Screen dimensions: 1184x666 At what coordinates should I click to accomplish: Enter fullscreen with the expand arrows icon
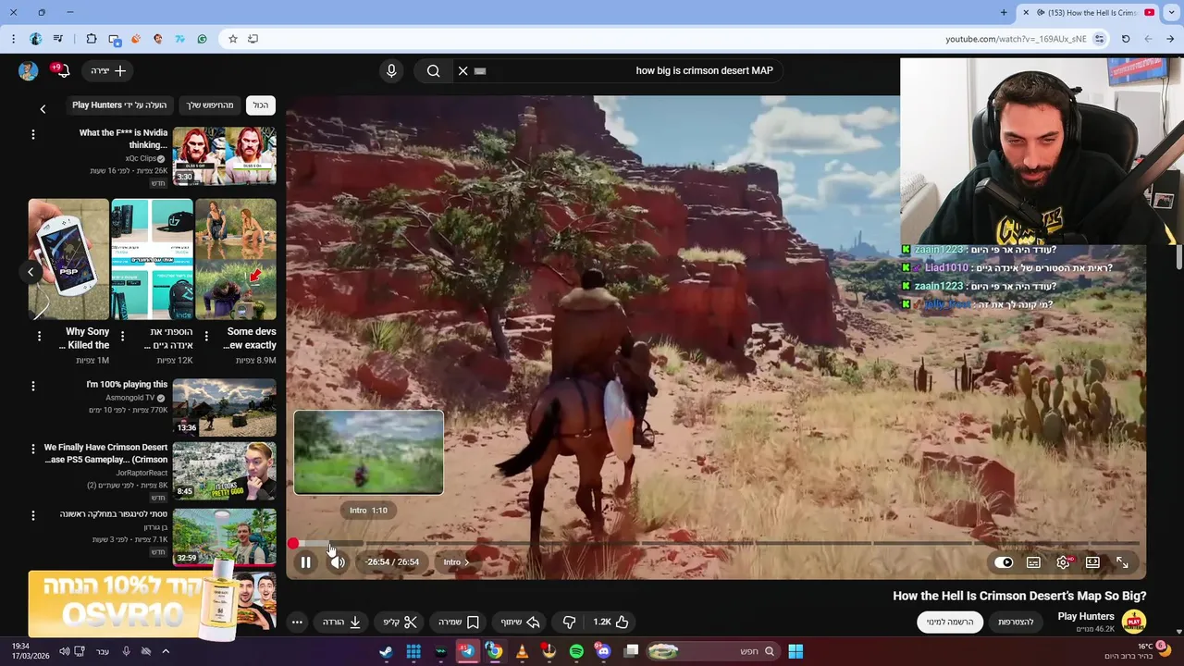coord(1122,562)
